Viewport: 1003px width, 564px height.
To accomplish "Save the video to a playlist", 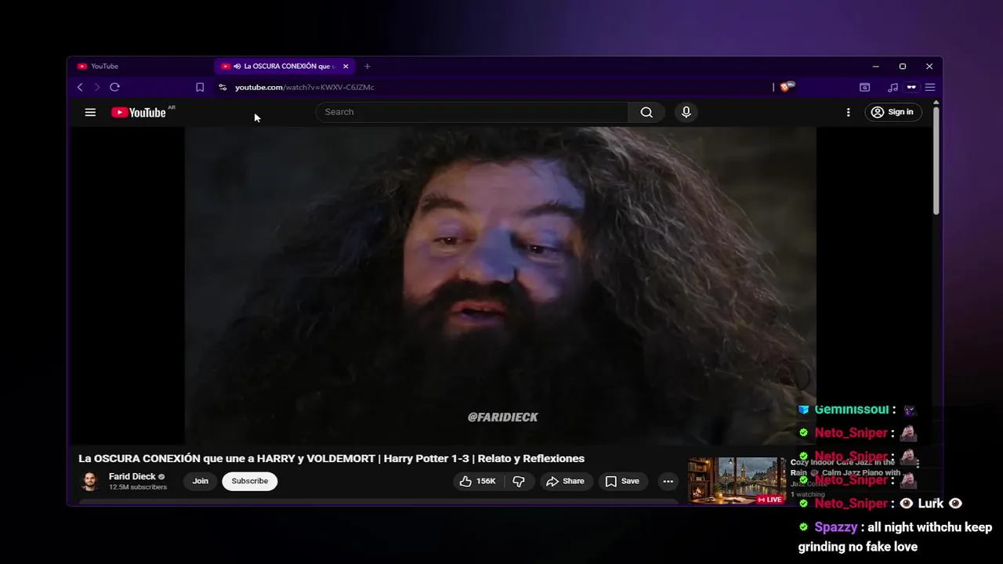I will coord(622,481).
